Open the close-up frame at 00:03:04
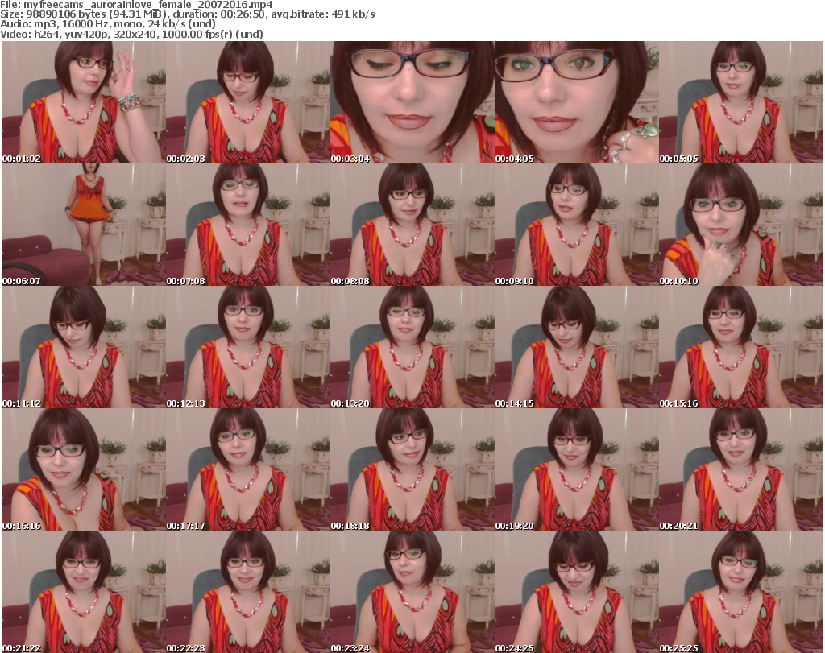Image resolution: width=825 pixels, height=653 pixels. coord(412,102)
